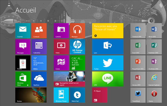Open Internet Explorer
Image resolution: width=167 pixels, height=106 pixels.
154,79
